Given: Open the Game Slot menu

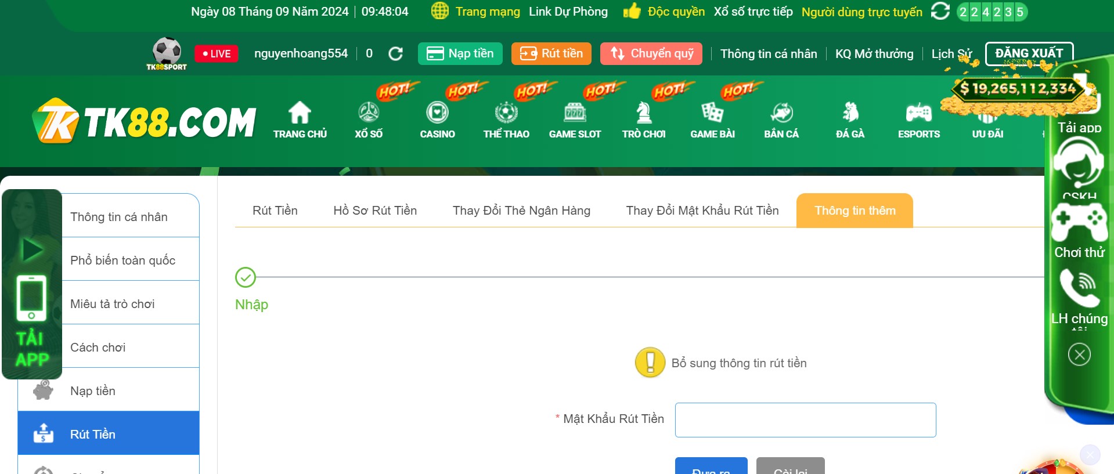Looking at the screenshot, I should click(575, 120).
